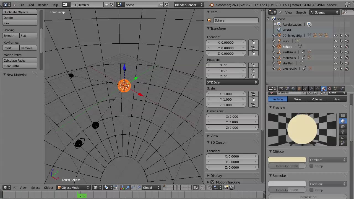Collapse the scene tree root
This screenshot has height=199, width=354.
[268, 19]
